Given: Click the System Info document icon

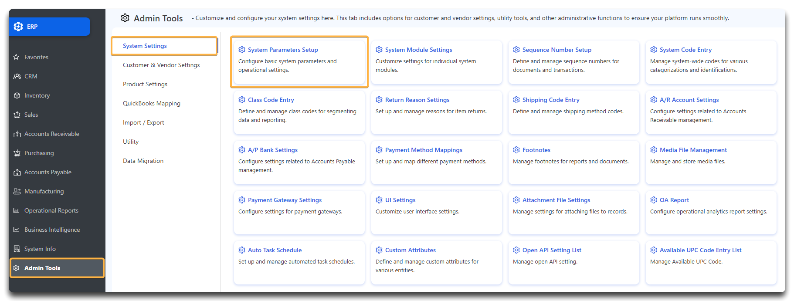Looking at the screenshot, I should point(17,249).
